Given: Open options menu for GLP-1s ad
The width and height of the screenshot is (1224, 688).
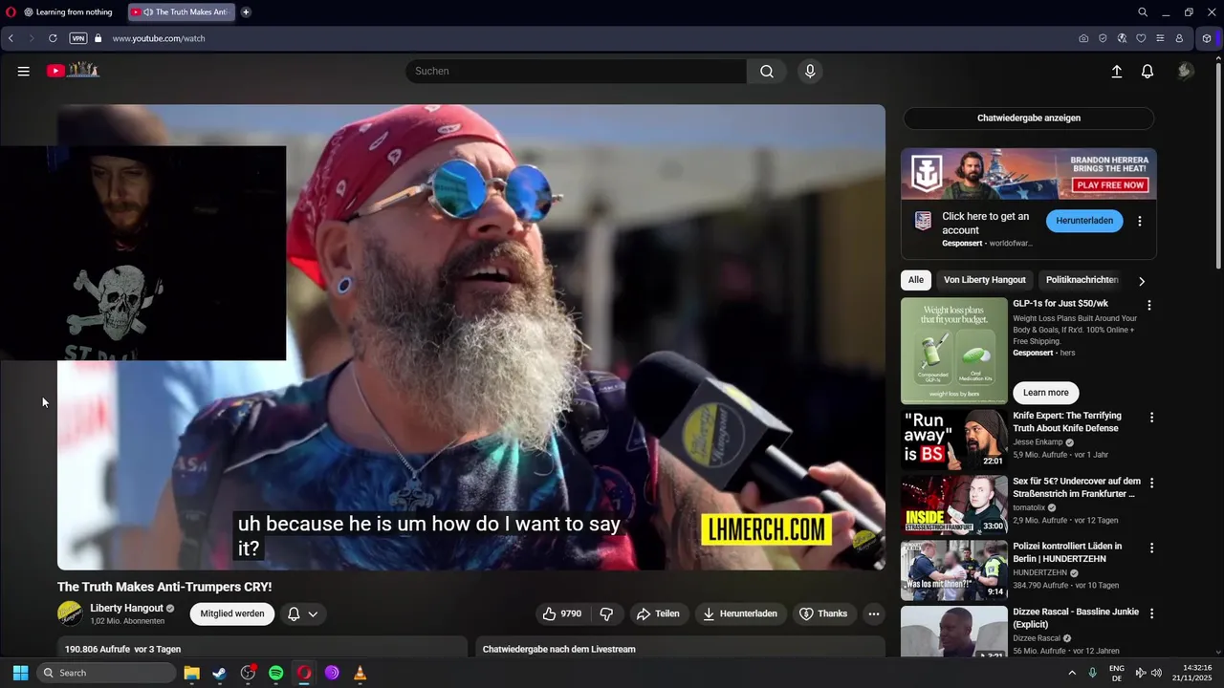Looking at the screenshot, I should pyautogui.click(x=1149, y=305).
